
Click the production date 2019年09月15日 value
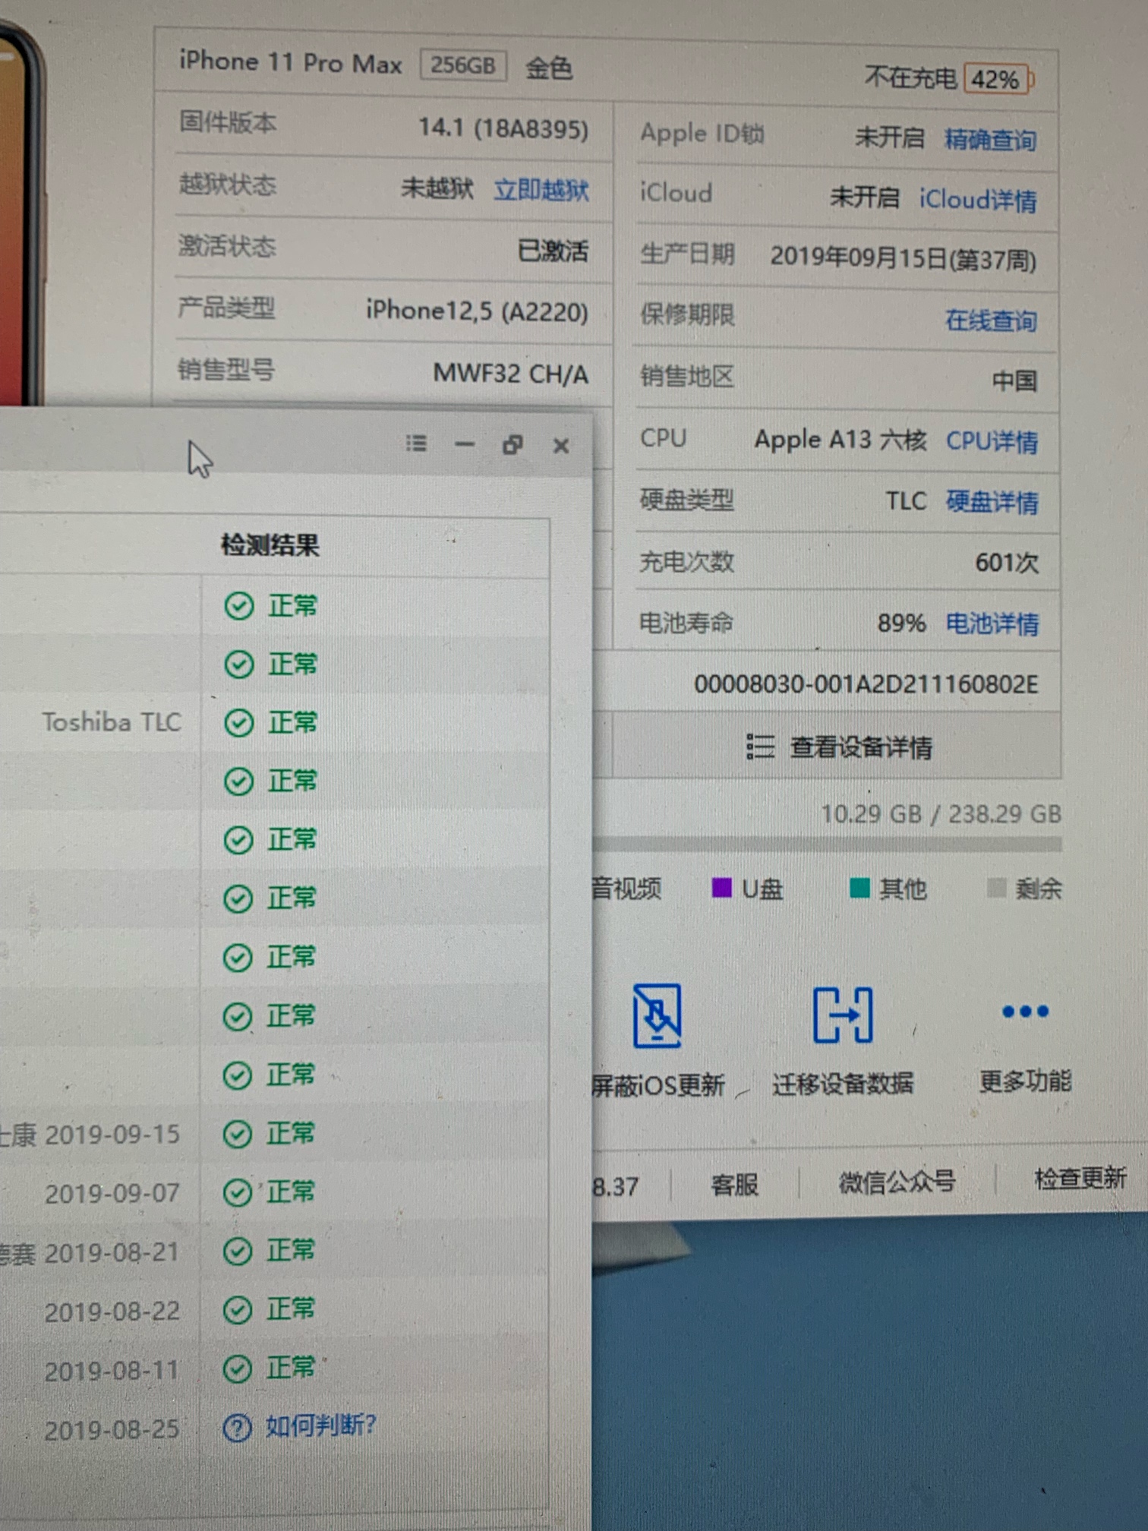coord(904,258)
